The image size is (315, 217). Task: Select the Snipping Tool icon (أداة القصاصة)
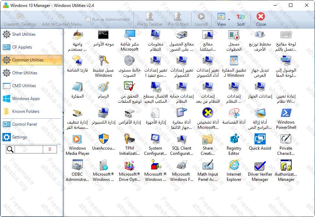click(234, 113)
